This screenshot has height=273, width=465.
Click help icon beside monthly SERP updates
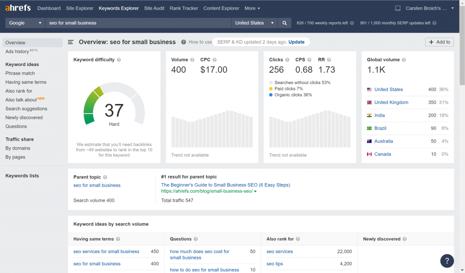coord(434,23)
